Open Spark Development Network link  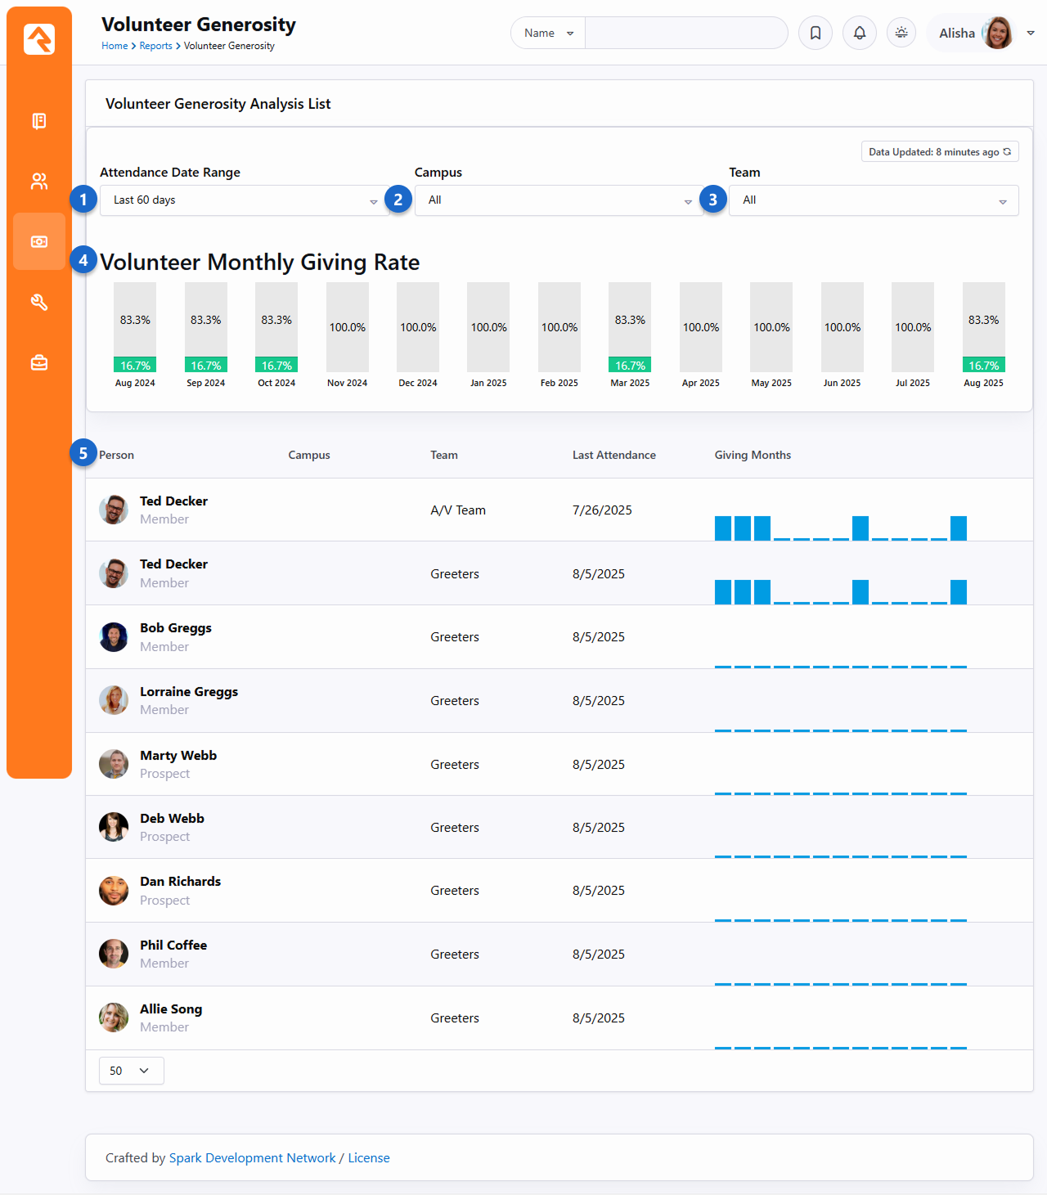[252, 1158]
